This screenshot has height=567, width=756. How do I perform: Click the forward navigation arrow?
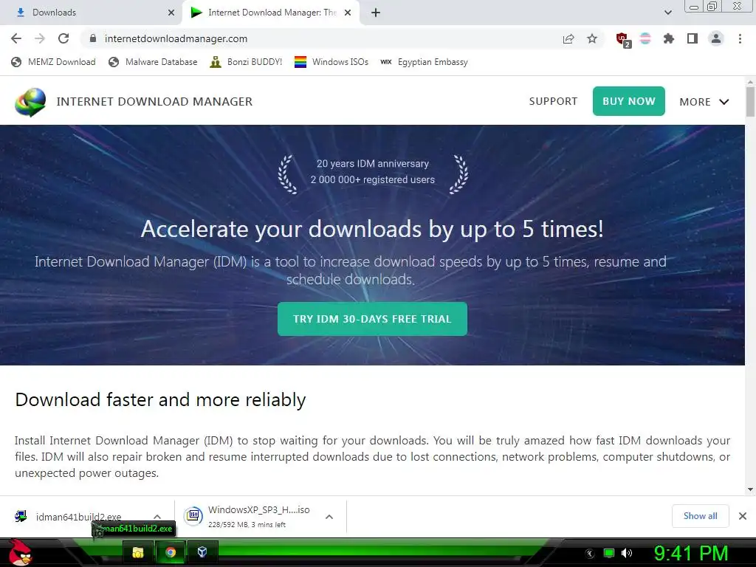click(40, 38)
